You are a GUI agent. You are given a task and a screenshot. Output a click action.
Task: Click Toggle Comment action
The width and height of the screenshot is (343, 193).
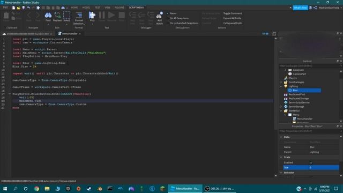click(x=233, y=13)
